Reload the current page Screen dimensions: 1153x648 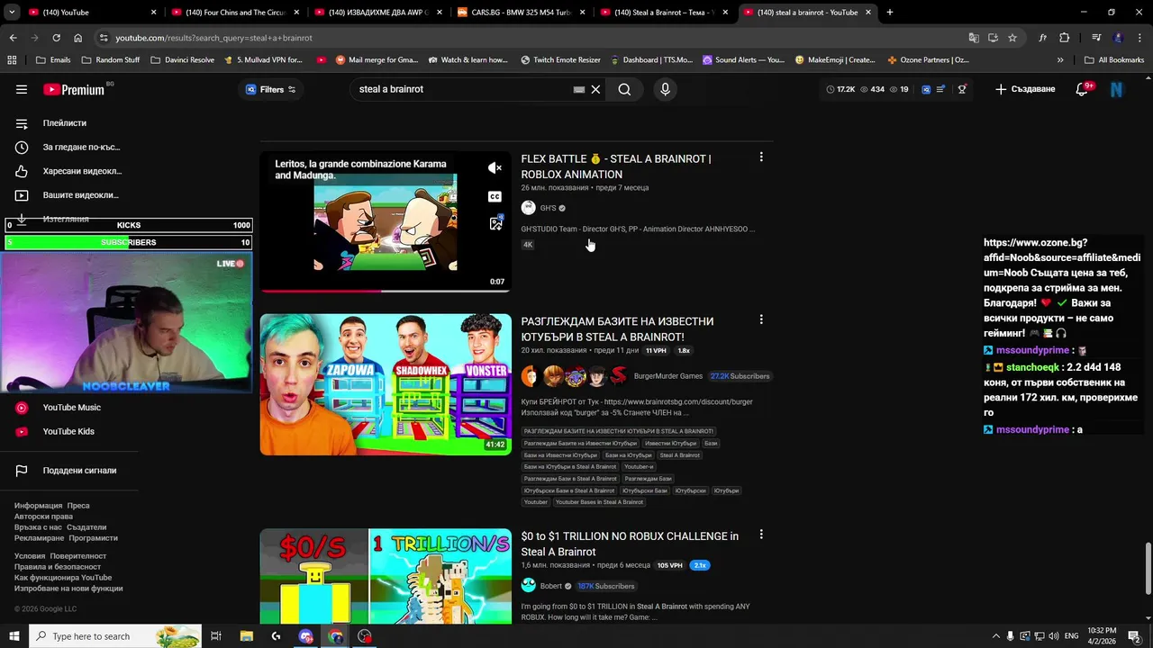click(56, 38)
